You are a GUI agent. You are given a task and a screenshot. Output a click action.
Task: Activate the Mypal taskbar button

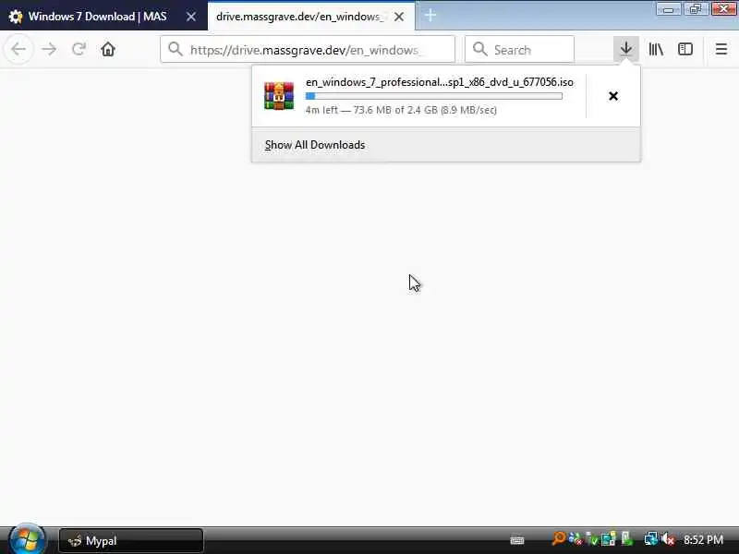pyautogui.click(x=131, y=541)
